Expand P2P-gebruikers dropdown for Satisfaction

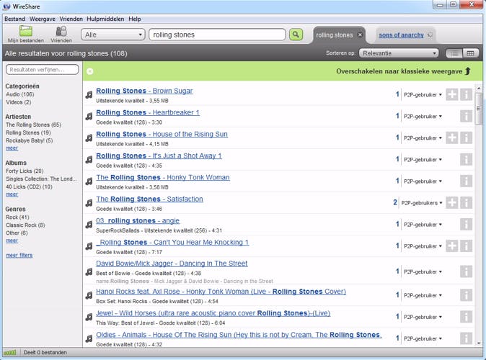pyautogui.click(x=422, y=203)
